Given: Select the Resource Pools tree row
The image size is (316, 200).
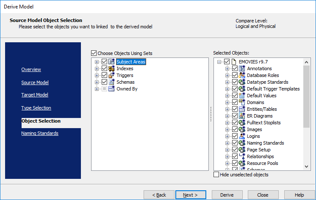Looking at the screenshot, I should pyautogui.click(x=263, y=163).
